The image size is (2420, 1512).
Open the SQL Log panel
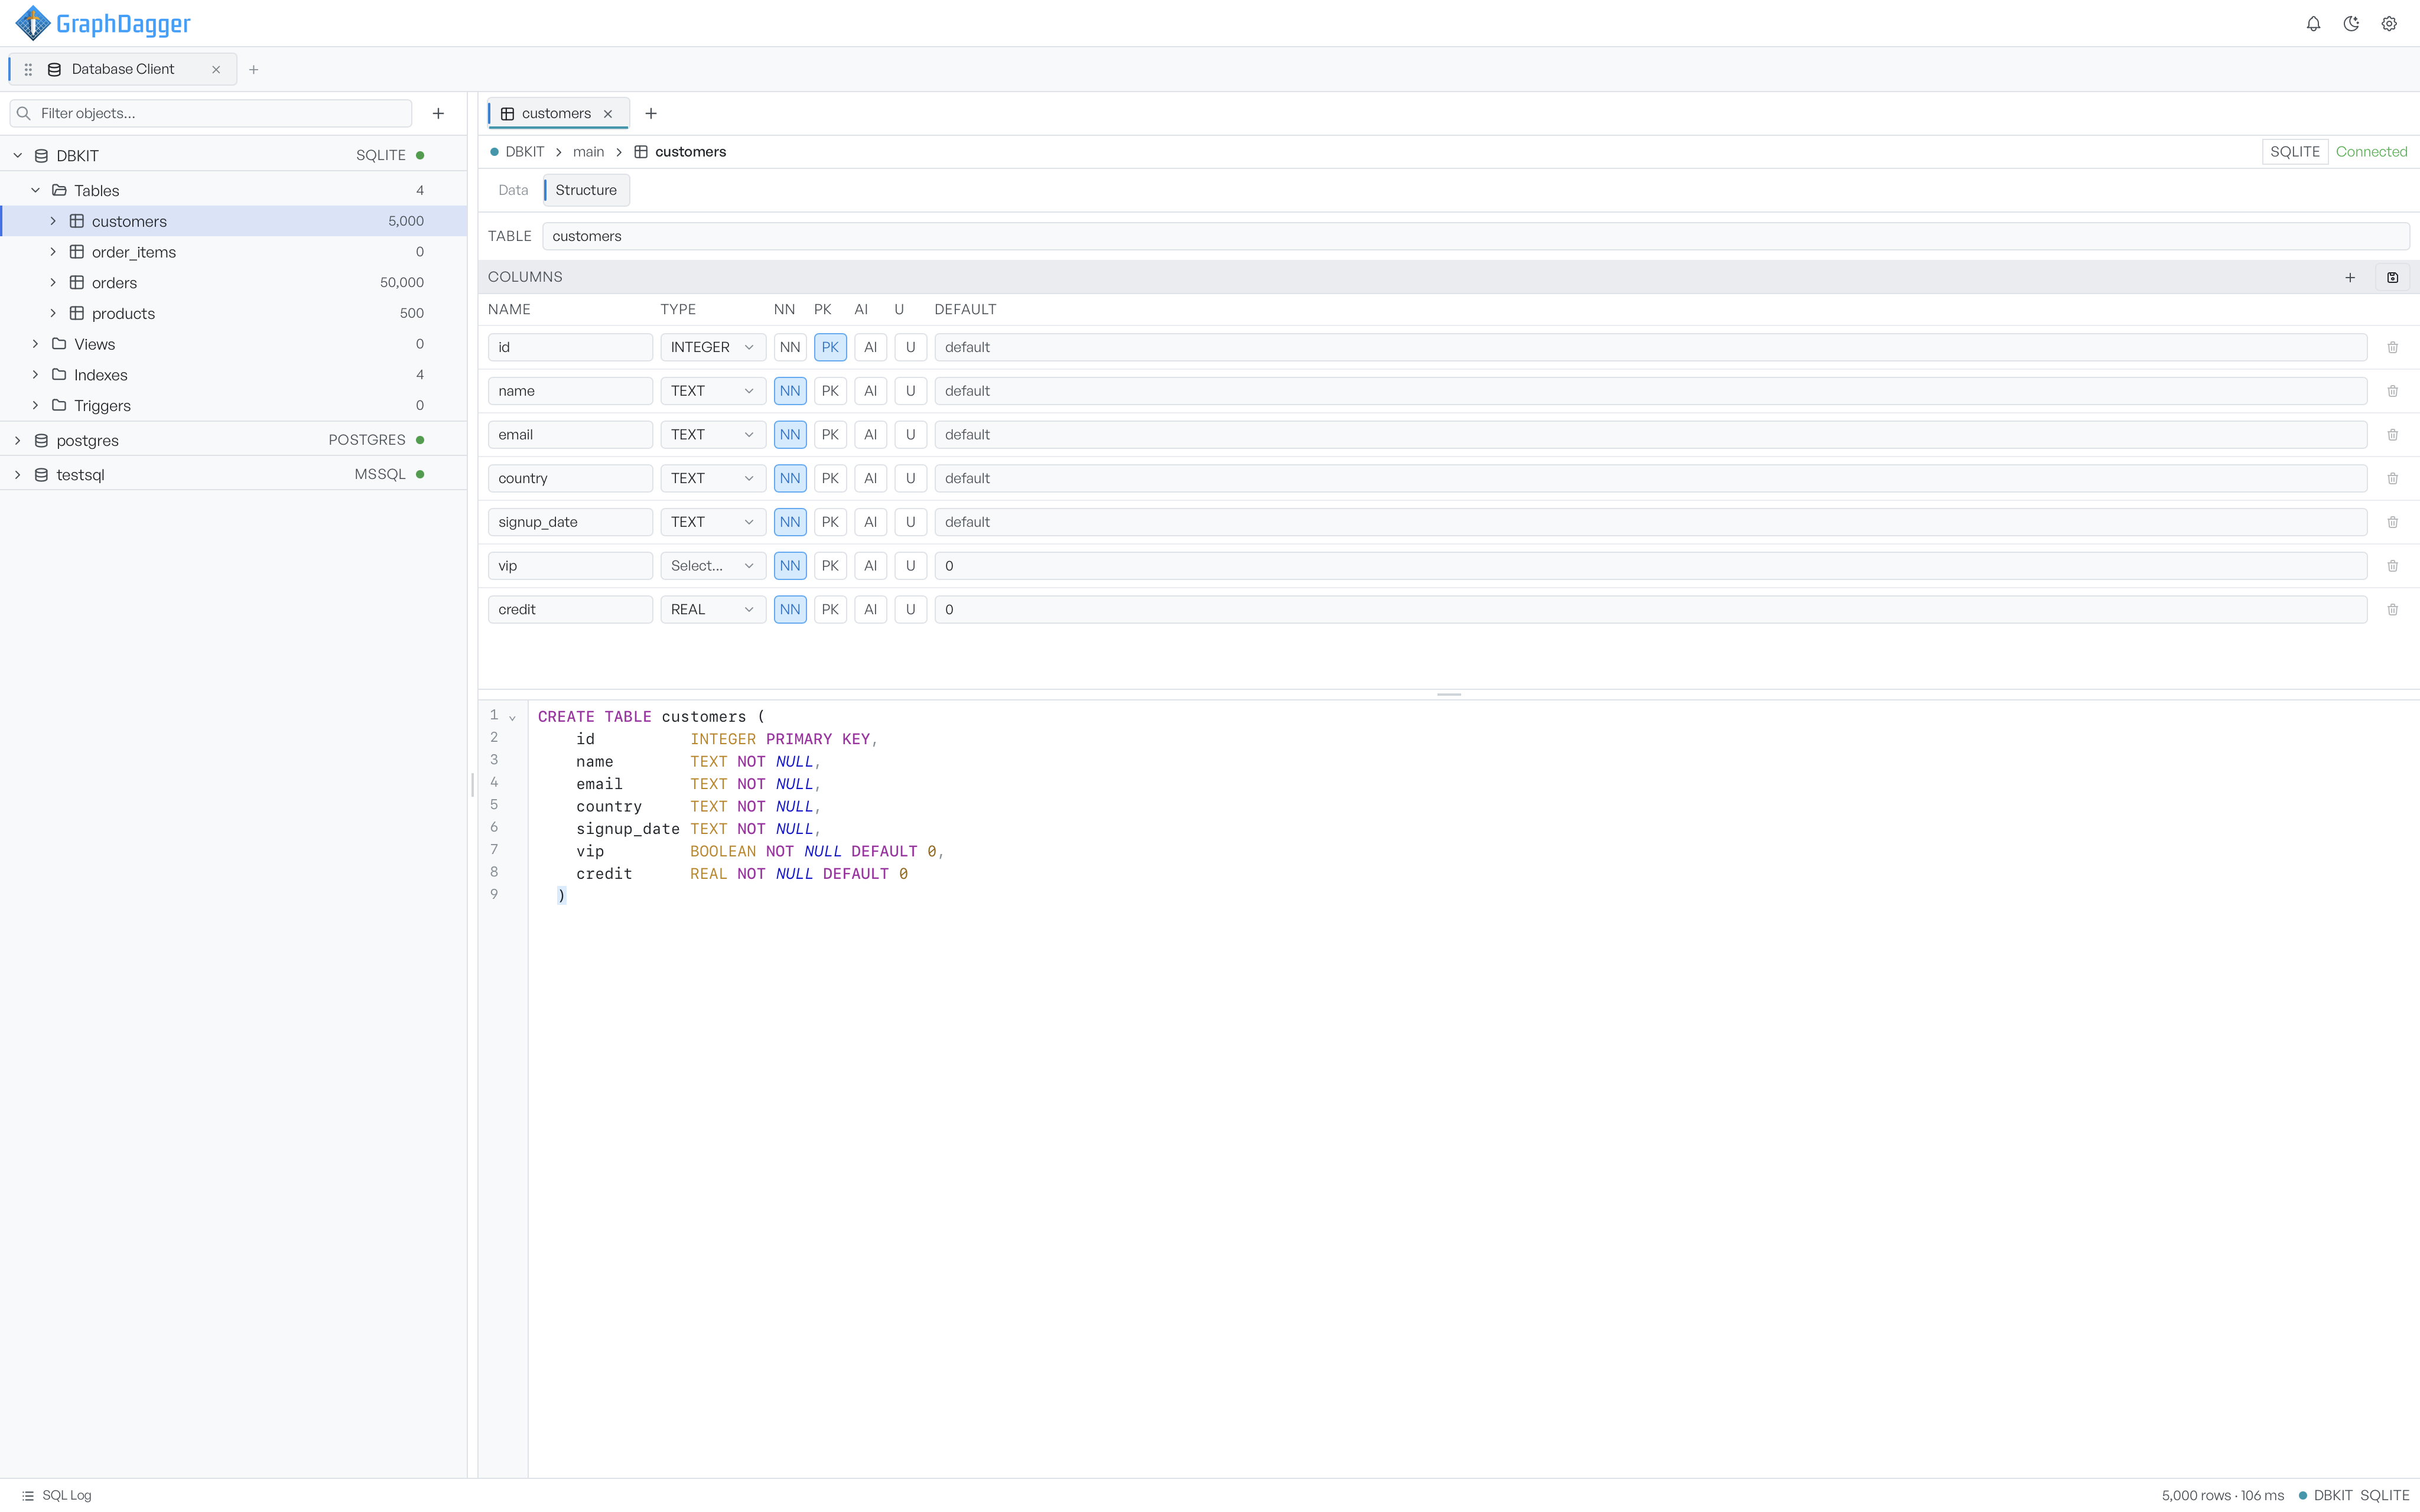point(57,1495)
